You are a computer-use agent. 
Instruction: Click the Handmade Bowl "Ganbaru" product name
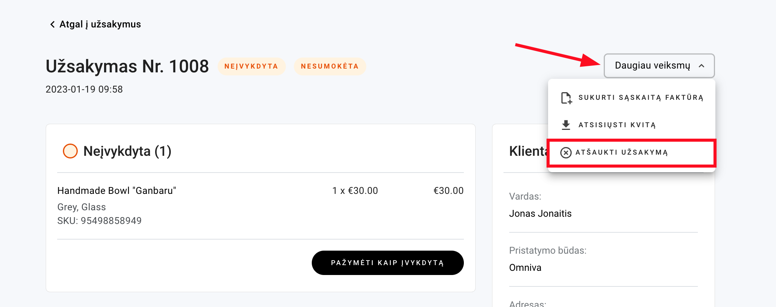pyautogui.click(x=117, y=190)
